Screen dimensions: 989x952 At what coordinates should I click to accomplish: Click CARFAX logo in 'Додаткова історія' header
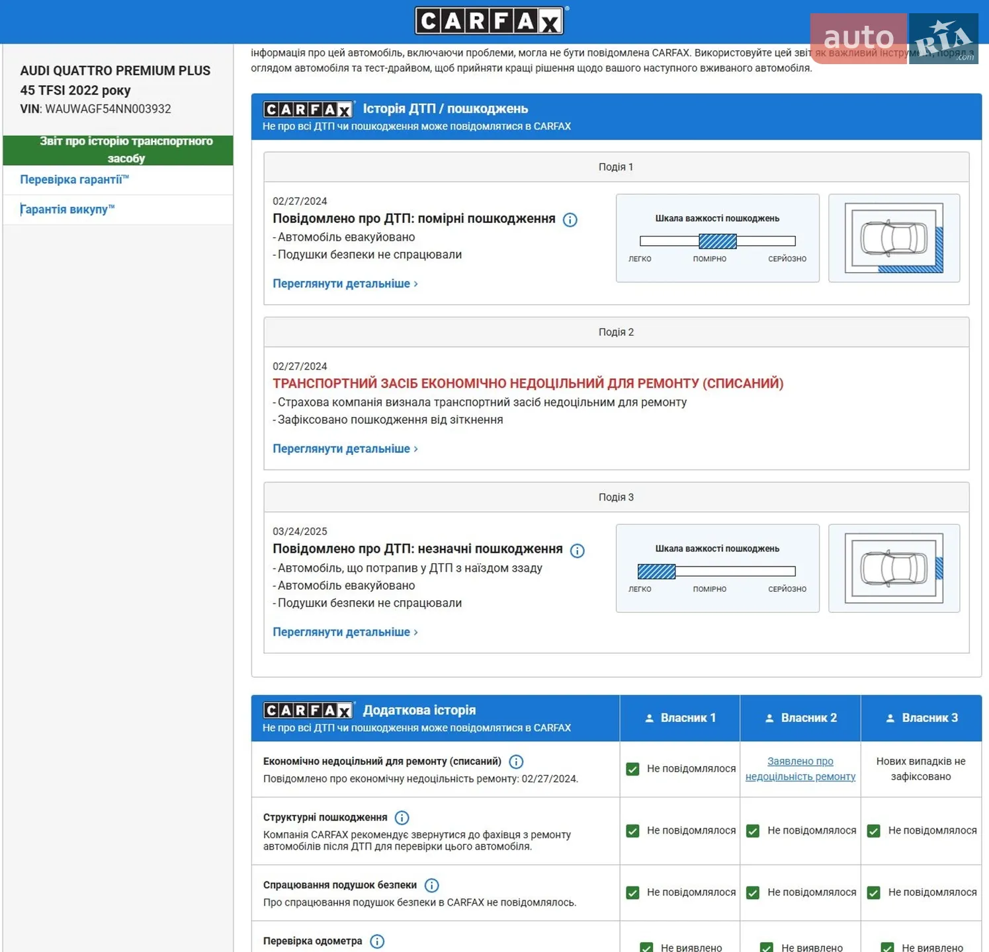[x=308, y=710]
